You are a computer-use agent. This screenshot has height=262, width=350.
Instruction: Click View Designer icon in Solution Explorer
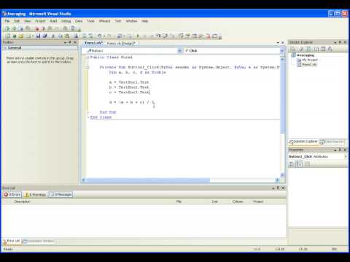point(323,49)
